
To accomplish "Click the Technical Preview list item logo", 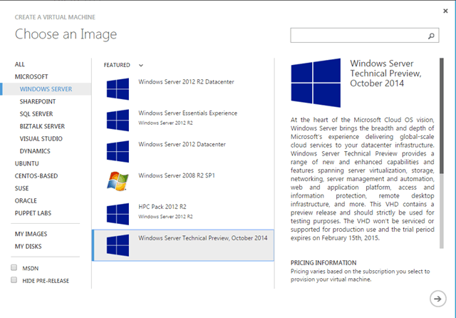I will 118,245.
